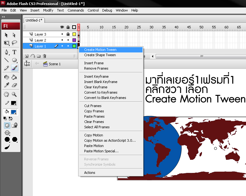Select the Selection (arrow) tool
This screenshot has width=246, height=196.
tap(6, 35)
